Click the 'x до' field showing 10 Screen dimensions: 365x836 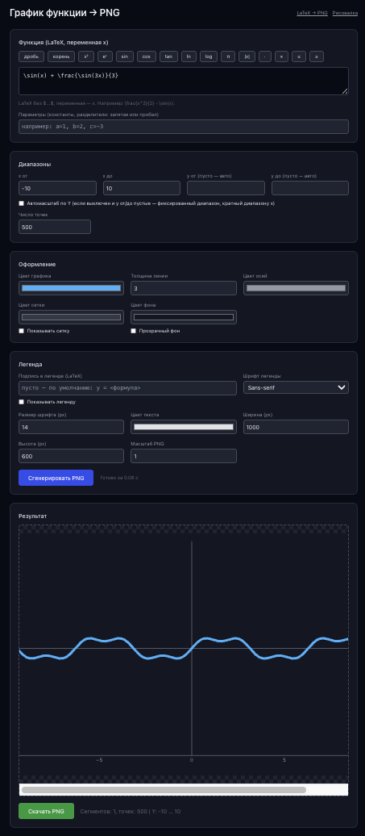click(142, 188)
